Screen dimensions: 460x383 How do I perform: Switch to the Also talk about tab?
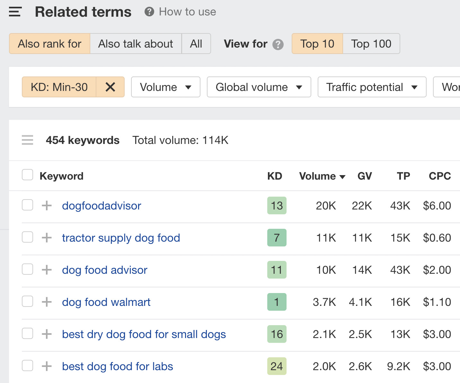point(136,44)
